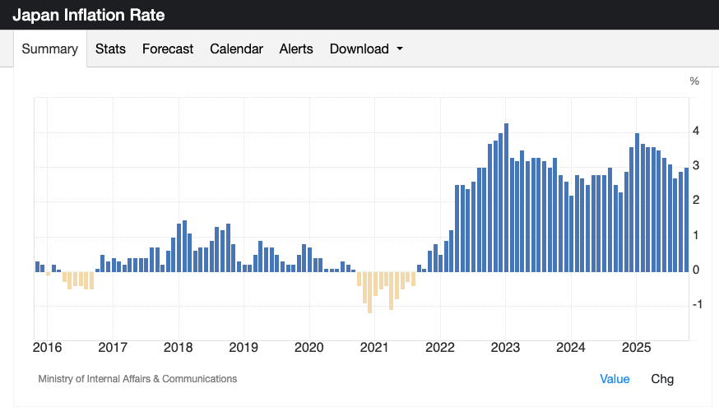The width and height of the screenshot is (719, 416).
Task: Click the active Summary tab
Action: (50, 49)
